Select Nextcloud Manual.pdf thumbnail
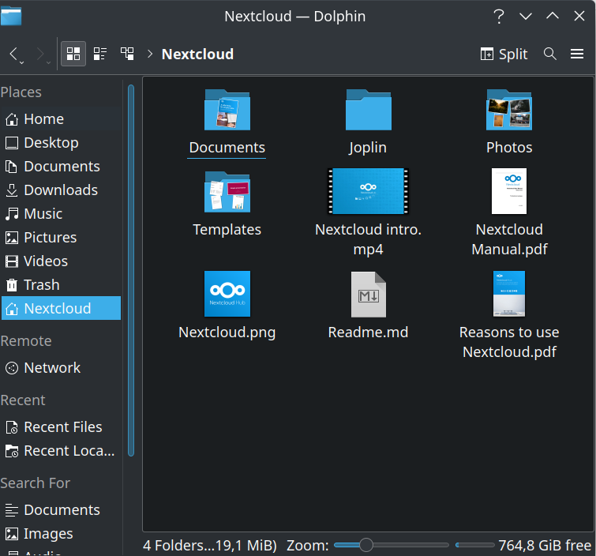Image resolution: width=596 pixels, height=556 pixels. tap(509, 191)
